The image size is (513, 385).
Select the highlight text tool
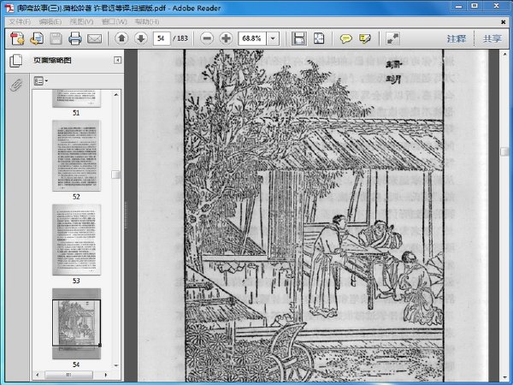(365, 38)
